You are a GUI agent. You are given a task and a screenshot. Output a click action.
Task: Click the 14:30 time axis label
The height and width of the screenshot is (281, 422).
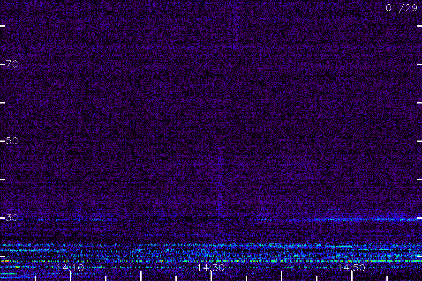tap(211, 267)
